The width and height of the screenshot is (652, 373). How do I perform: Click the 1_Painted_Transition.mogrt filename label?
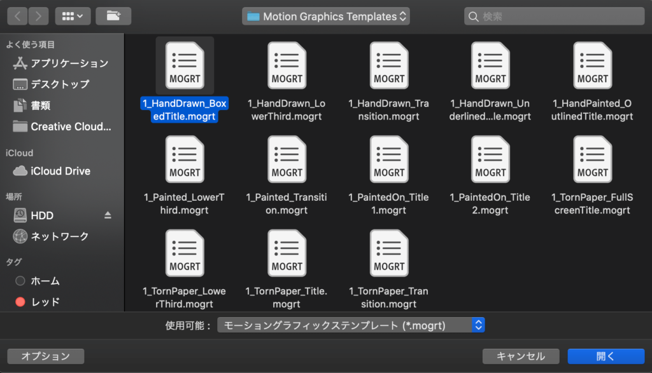pos(287,204)
